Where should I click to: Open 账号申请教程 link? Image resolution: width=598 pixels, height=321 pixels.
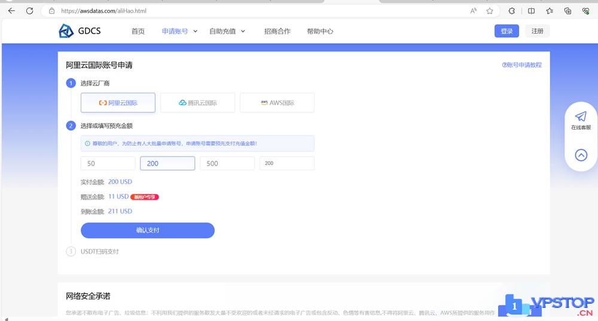click(521, 65)
